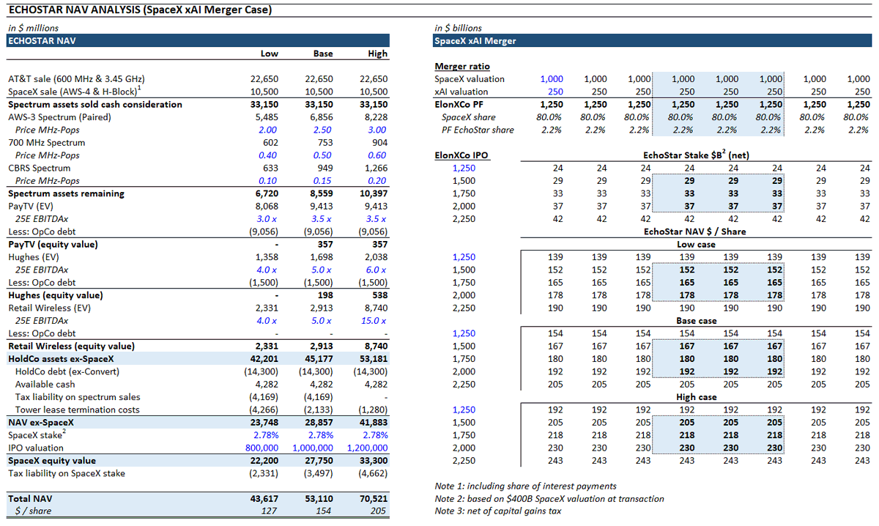Select HoldCo assets ex-SpaceX Low value 42,201
Viewport: 879px width, 526px height.
tap(264, 359)
